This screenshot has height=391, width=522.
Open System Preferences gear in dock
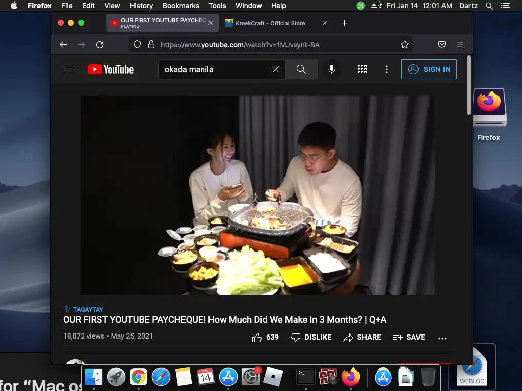pyautogui.click(x=251, y=377)
